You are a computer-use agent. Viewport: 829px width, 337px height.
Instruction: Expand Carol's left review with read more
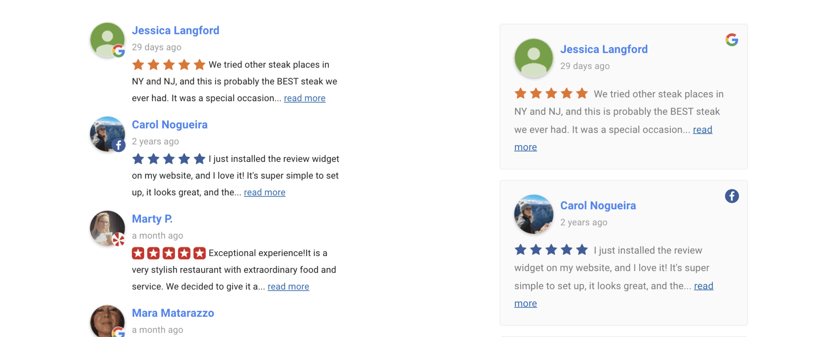coord(264,193)
